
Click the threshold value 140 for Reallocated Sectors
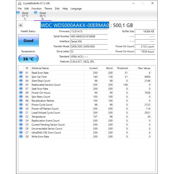(x=126, y=85)
